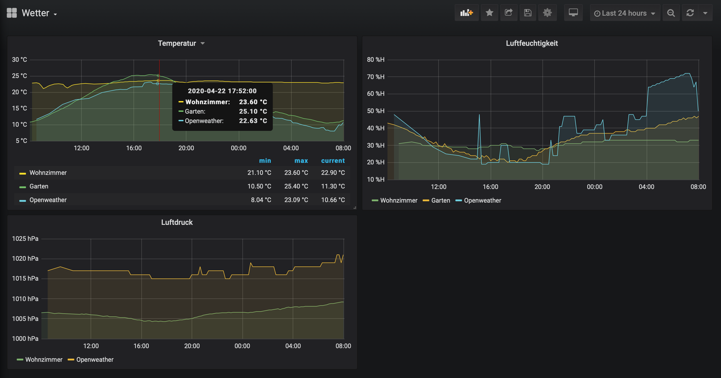721x378 pixels.
Task: Open the Last 24 hours time picker
Action: click(x=624, y=13)
